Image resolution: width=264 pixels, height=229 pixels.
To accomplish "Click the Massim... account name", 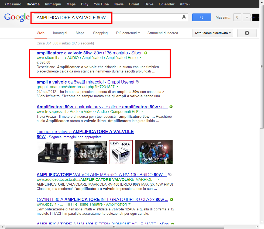I will (x=224, y=17).
